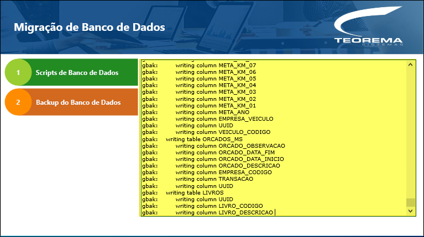
Task: Select step 1 Scripts de Banco de Dados
Action: [71, 72]
